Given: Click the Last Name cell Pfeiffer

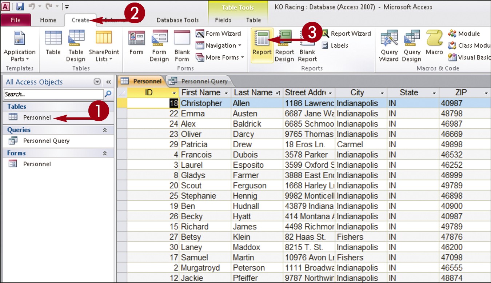Looking at the screenshot, I should click(x=257, y=278).
